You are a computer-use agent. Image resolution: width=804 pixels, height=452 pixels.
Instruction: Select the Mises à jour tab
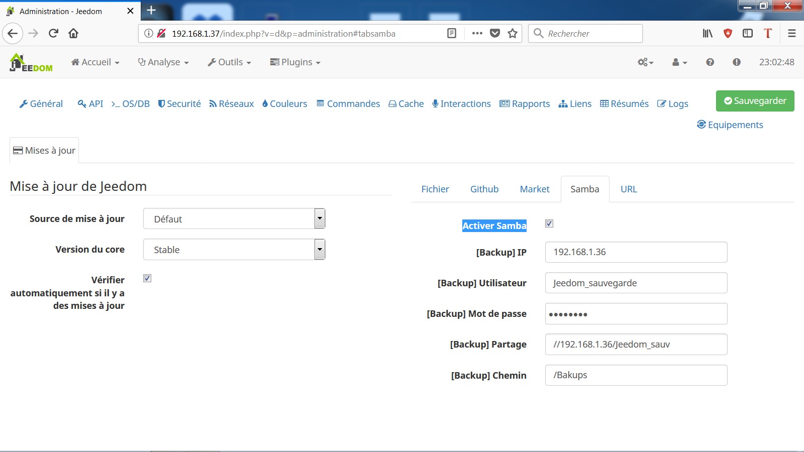(44, 151)
